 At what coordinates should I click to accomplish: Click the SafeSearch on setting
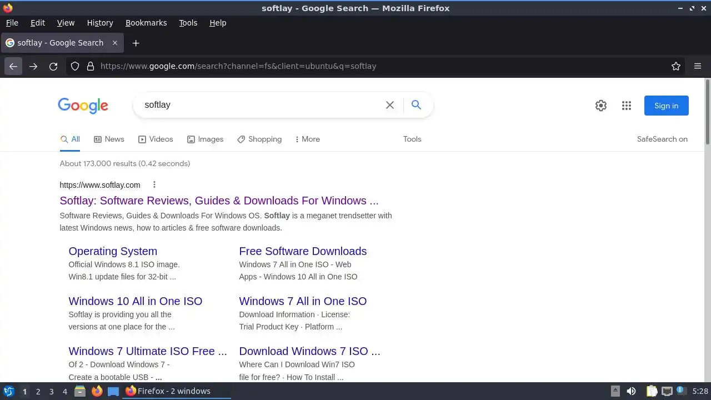[x=662, y=139]
